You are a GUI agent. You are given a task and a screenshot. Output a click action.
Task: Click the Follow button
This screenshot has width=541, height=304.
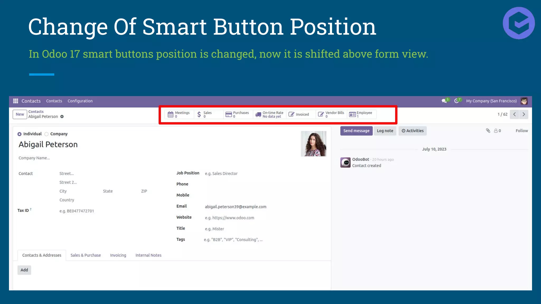tap(522, 131)
